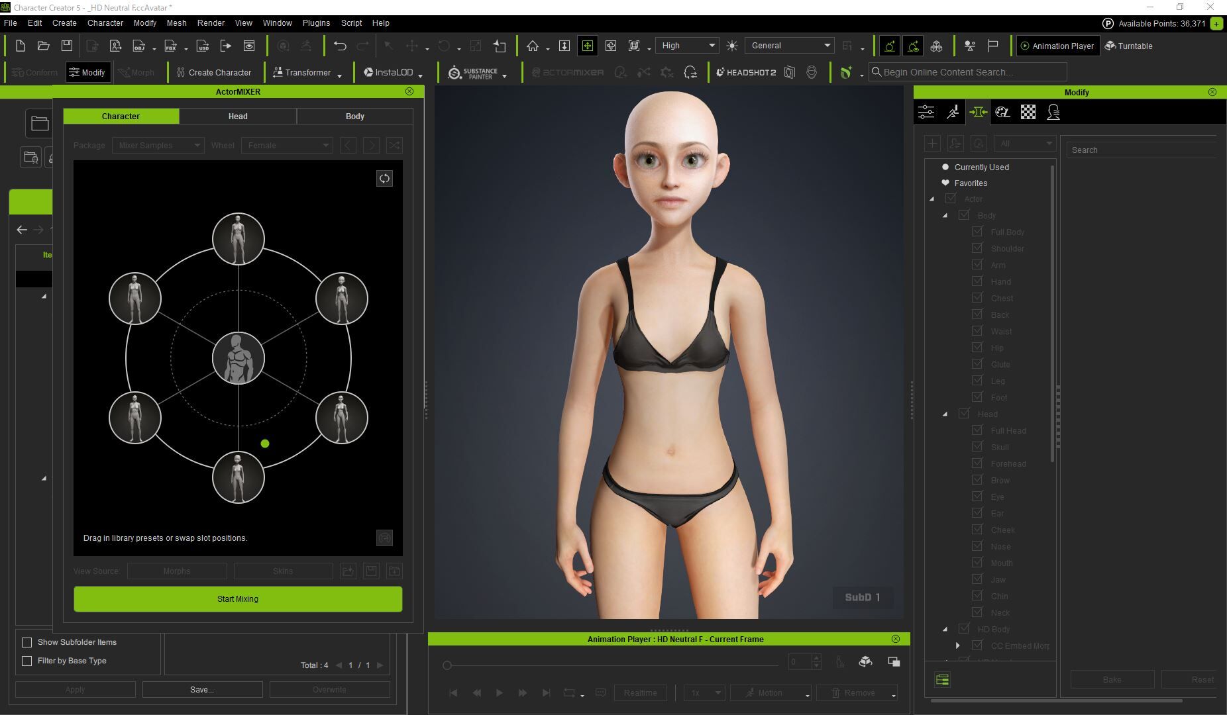Click the InstaLOD toolbar button

click(x=388, y=72)
